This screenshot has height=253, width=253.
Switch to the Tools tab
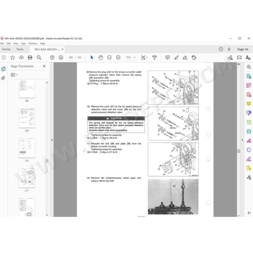coord(20,50)
